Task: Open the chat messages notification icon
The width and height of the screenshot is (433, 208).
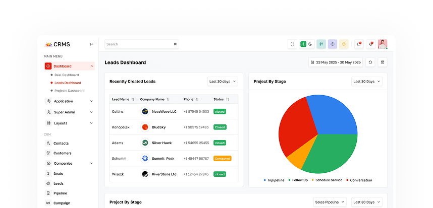Action: coord(359,44)
